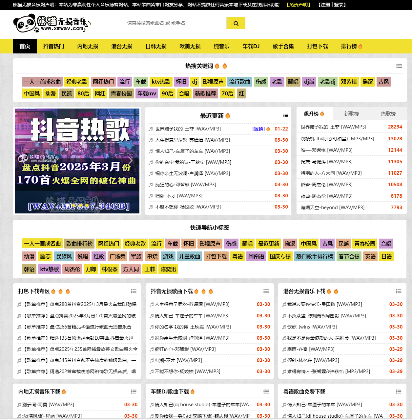The height and width of the screenshot is (420, 412).
Task: Open 跳楼机-lbi利比 in the ranking list
Action: tap(338, 139)
